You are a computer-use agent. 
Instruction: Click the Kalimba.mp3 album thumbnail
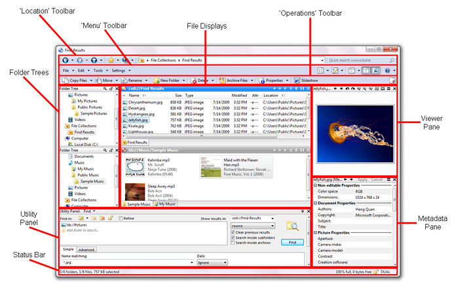point(135,167)
